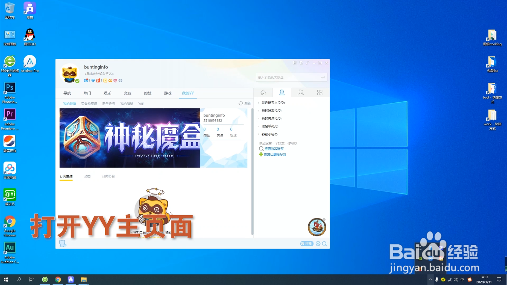Select 动态 tab
Viewport: 507px width, 285px height.
87,176
